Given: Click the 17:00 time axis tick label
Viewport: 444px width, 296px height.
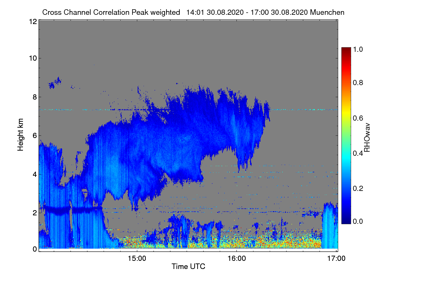Looking at the screenshot, I should (336, 258).
